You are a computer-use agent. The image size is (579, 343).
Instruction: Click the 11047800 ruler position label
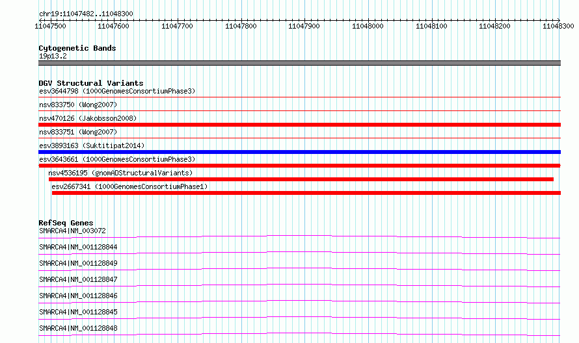241,26
